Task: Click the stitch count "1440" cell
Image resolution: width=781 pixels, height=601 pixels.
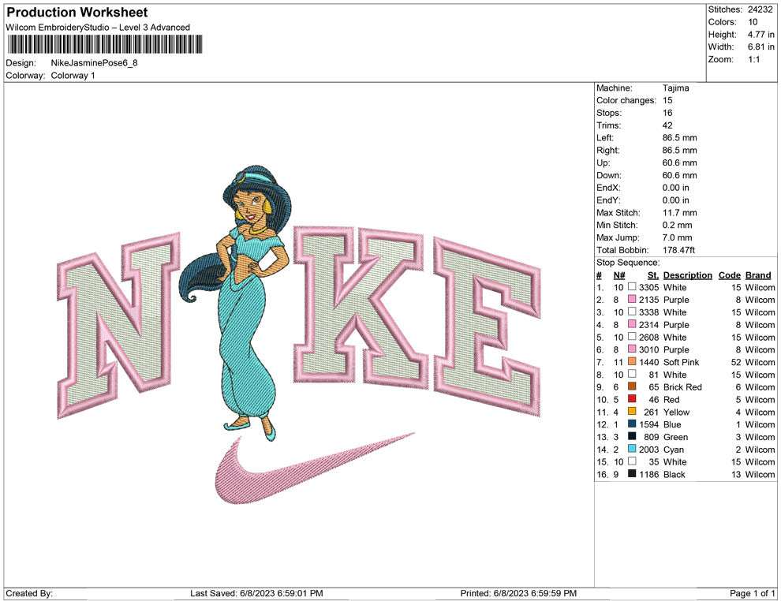Action: pyautogui.click(x=649, y=362)
